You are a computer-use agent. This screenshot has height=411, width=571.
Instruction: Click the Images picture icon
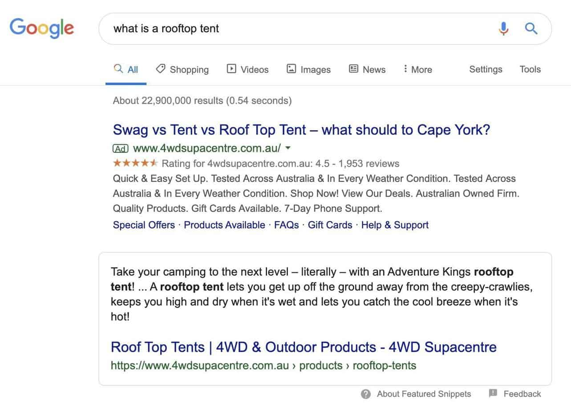[291, 69]
